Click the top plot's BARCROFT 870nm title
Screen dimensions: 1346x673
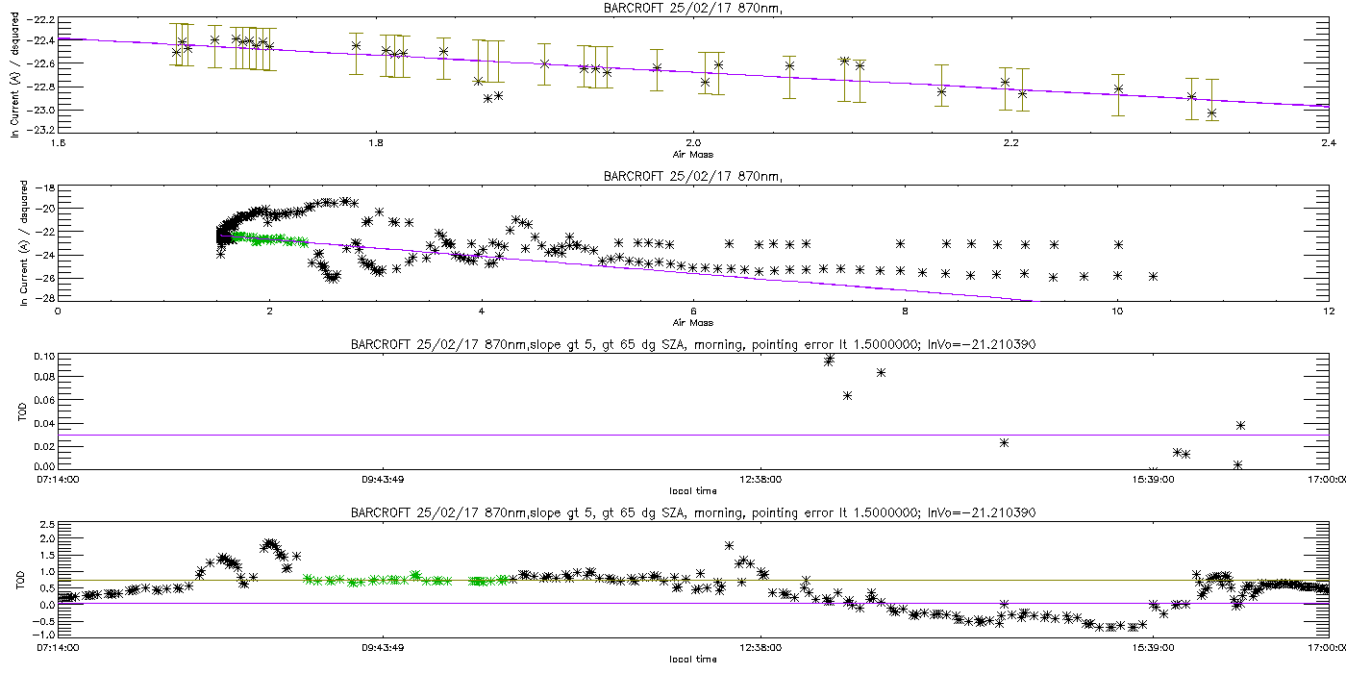coord(691,8)
